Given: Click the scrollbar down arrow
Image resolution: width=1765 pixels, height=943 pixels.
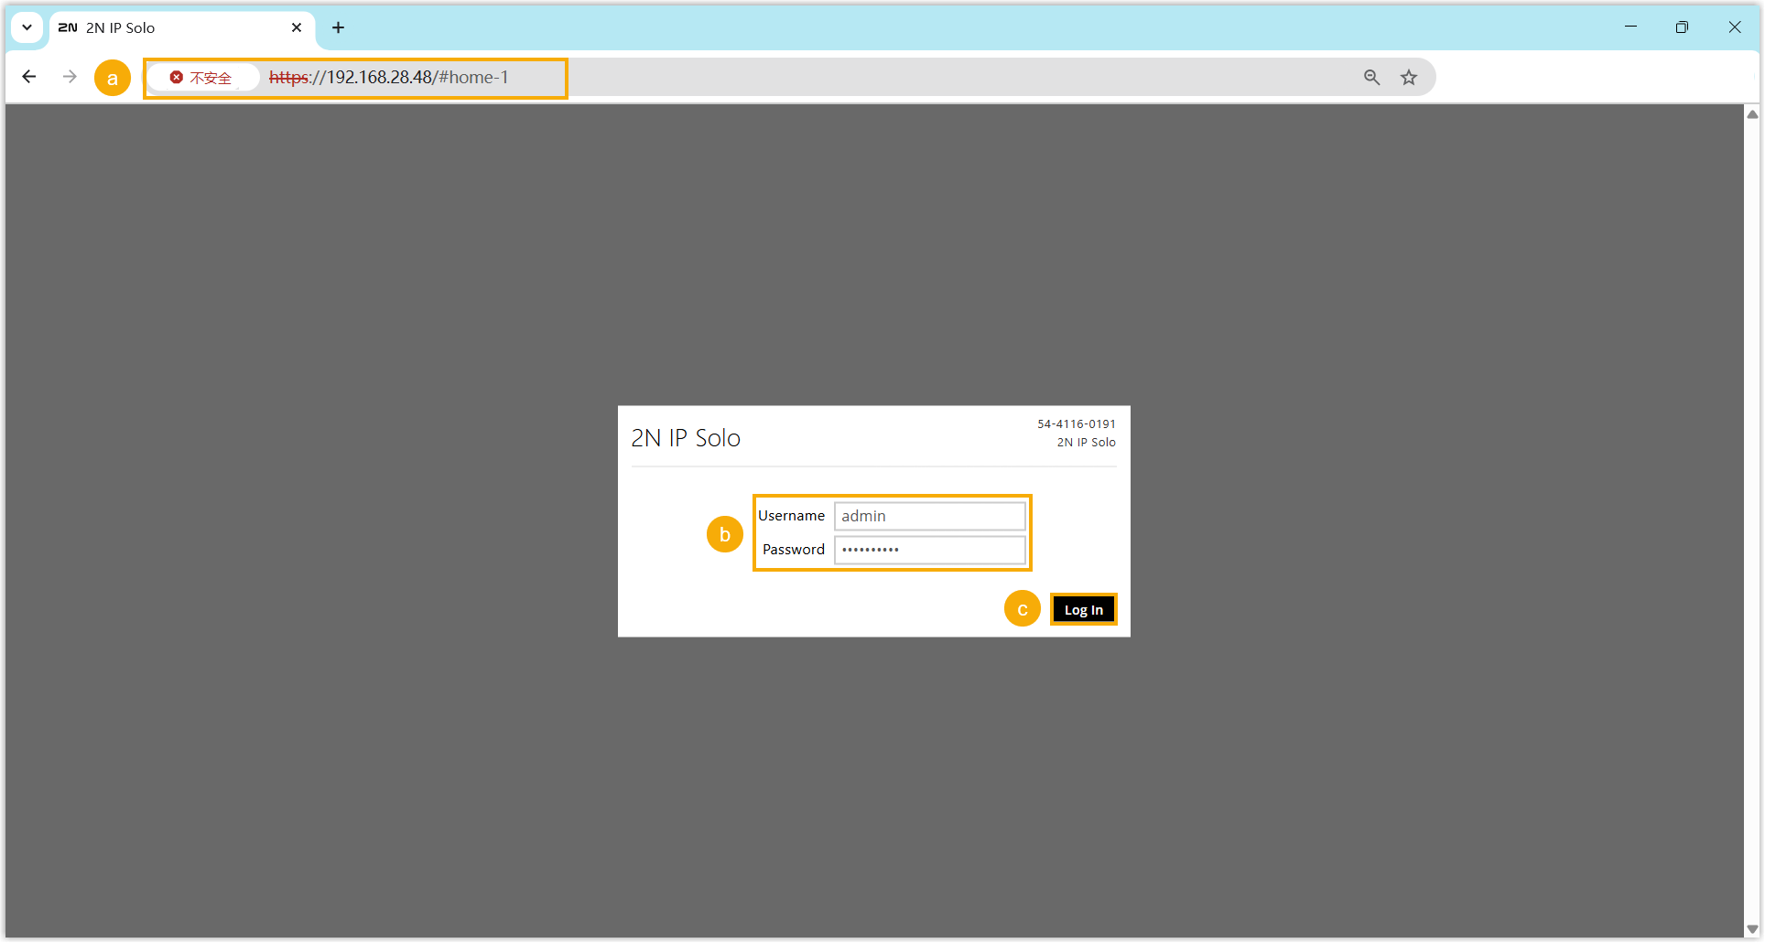Looking at the screenshot, I should 1752,929.
